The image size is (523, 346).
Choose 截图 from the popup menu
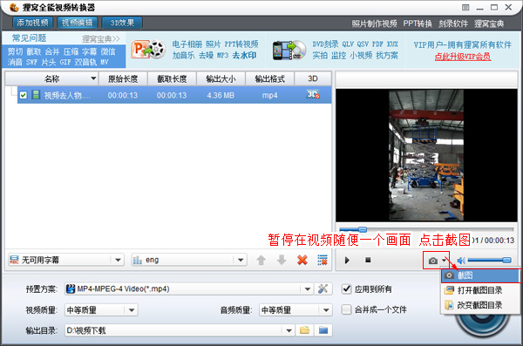click(x=480, y=275)
